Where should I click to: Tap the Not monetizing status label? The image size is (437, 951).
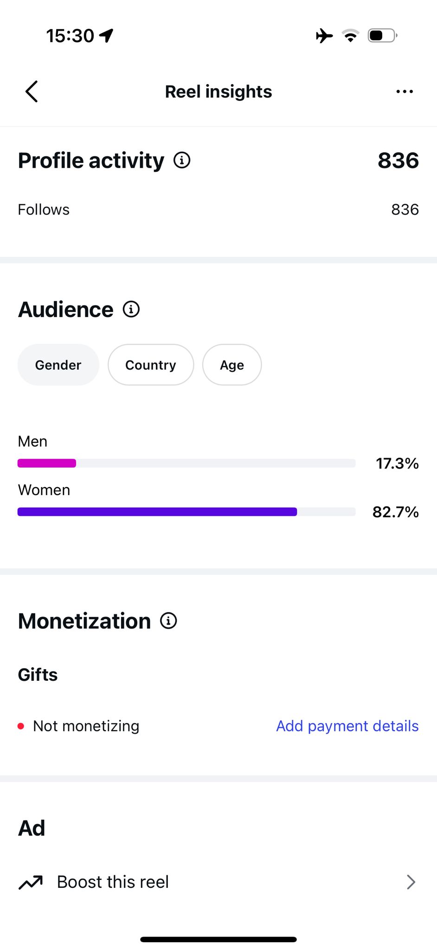(x=86, y=726)
